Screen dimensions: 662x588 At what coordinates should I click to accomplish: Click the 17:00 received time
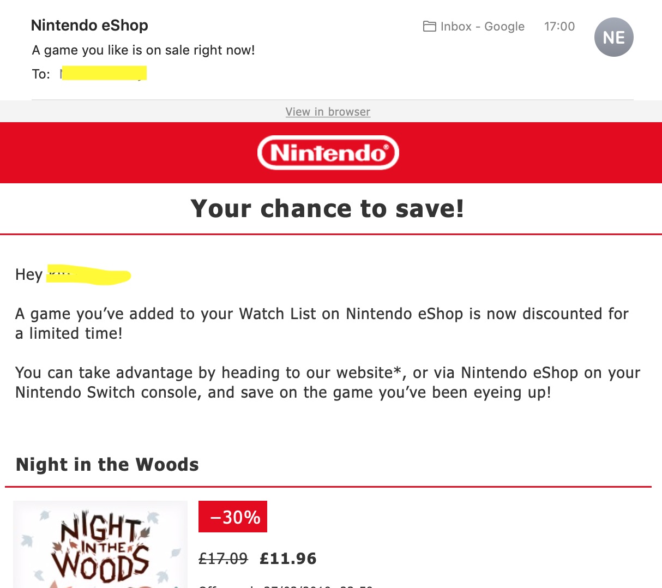pos(559,26)
